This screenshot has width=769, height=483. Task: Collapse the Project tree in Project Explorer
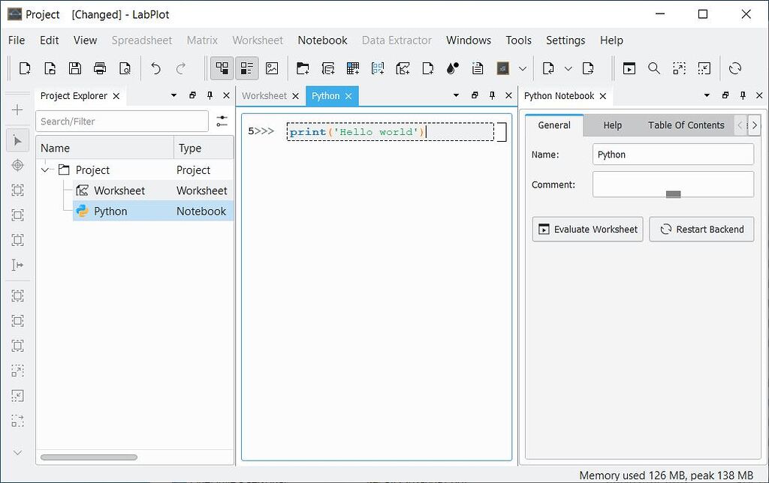tap(44, 169)
